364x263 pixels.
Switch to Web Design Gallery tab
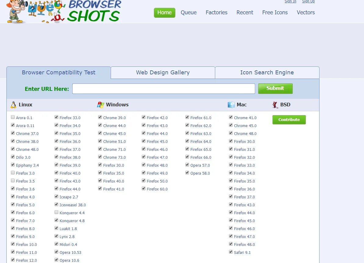pyautogui.click(x=163, y=73)
